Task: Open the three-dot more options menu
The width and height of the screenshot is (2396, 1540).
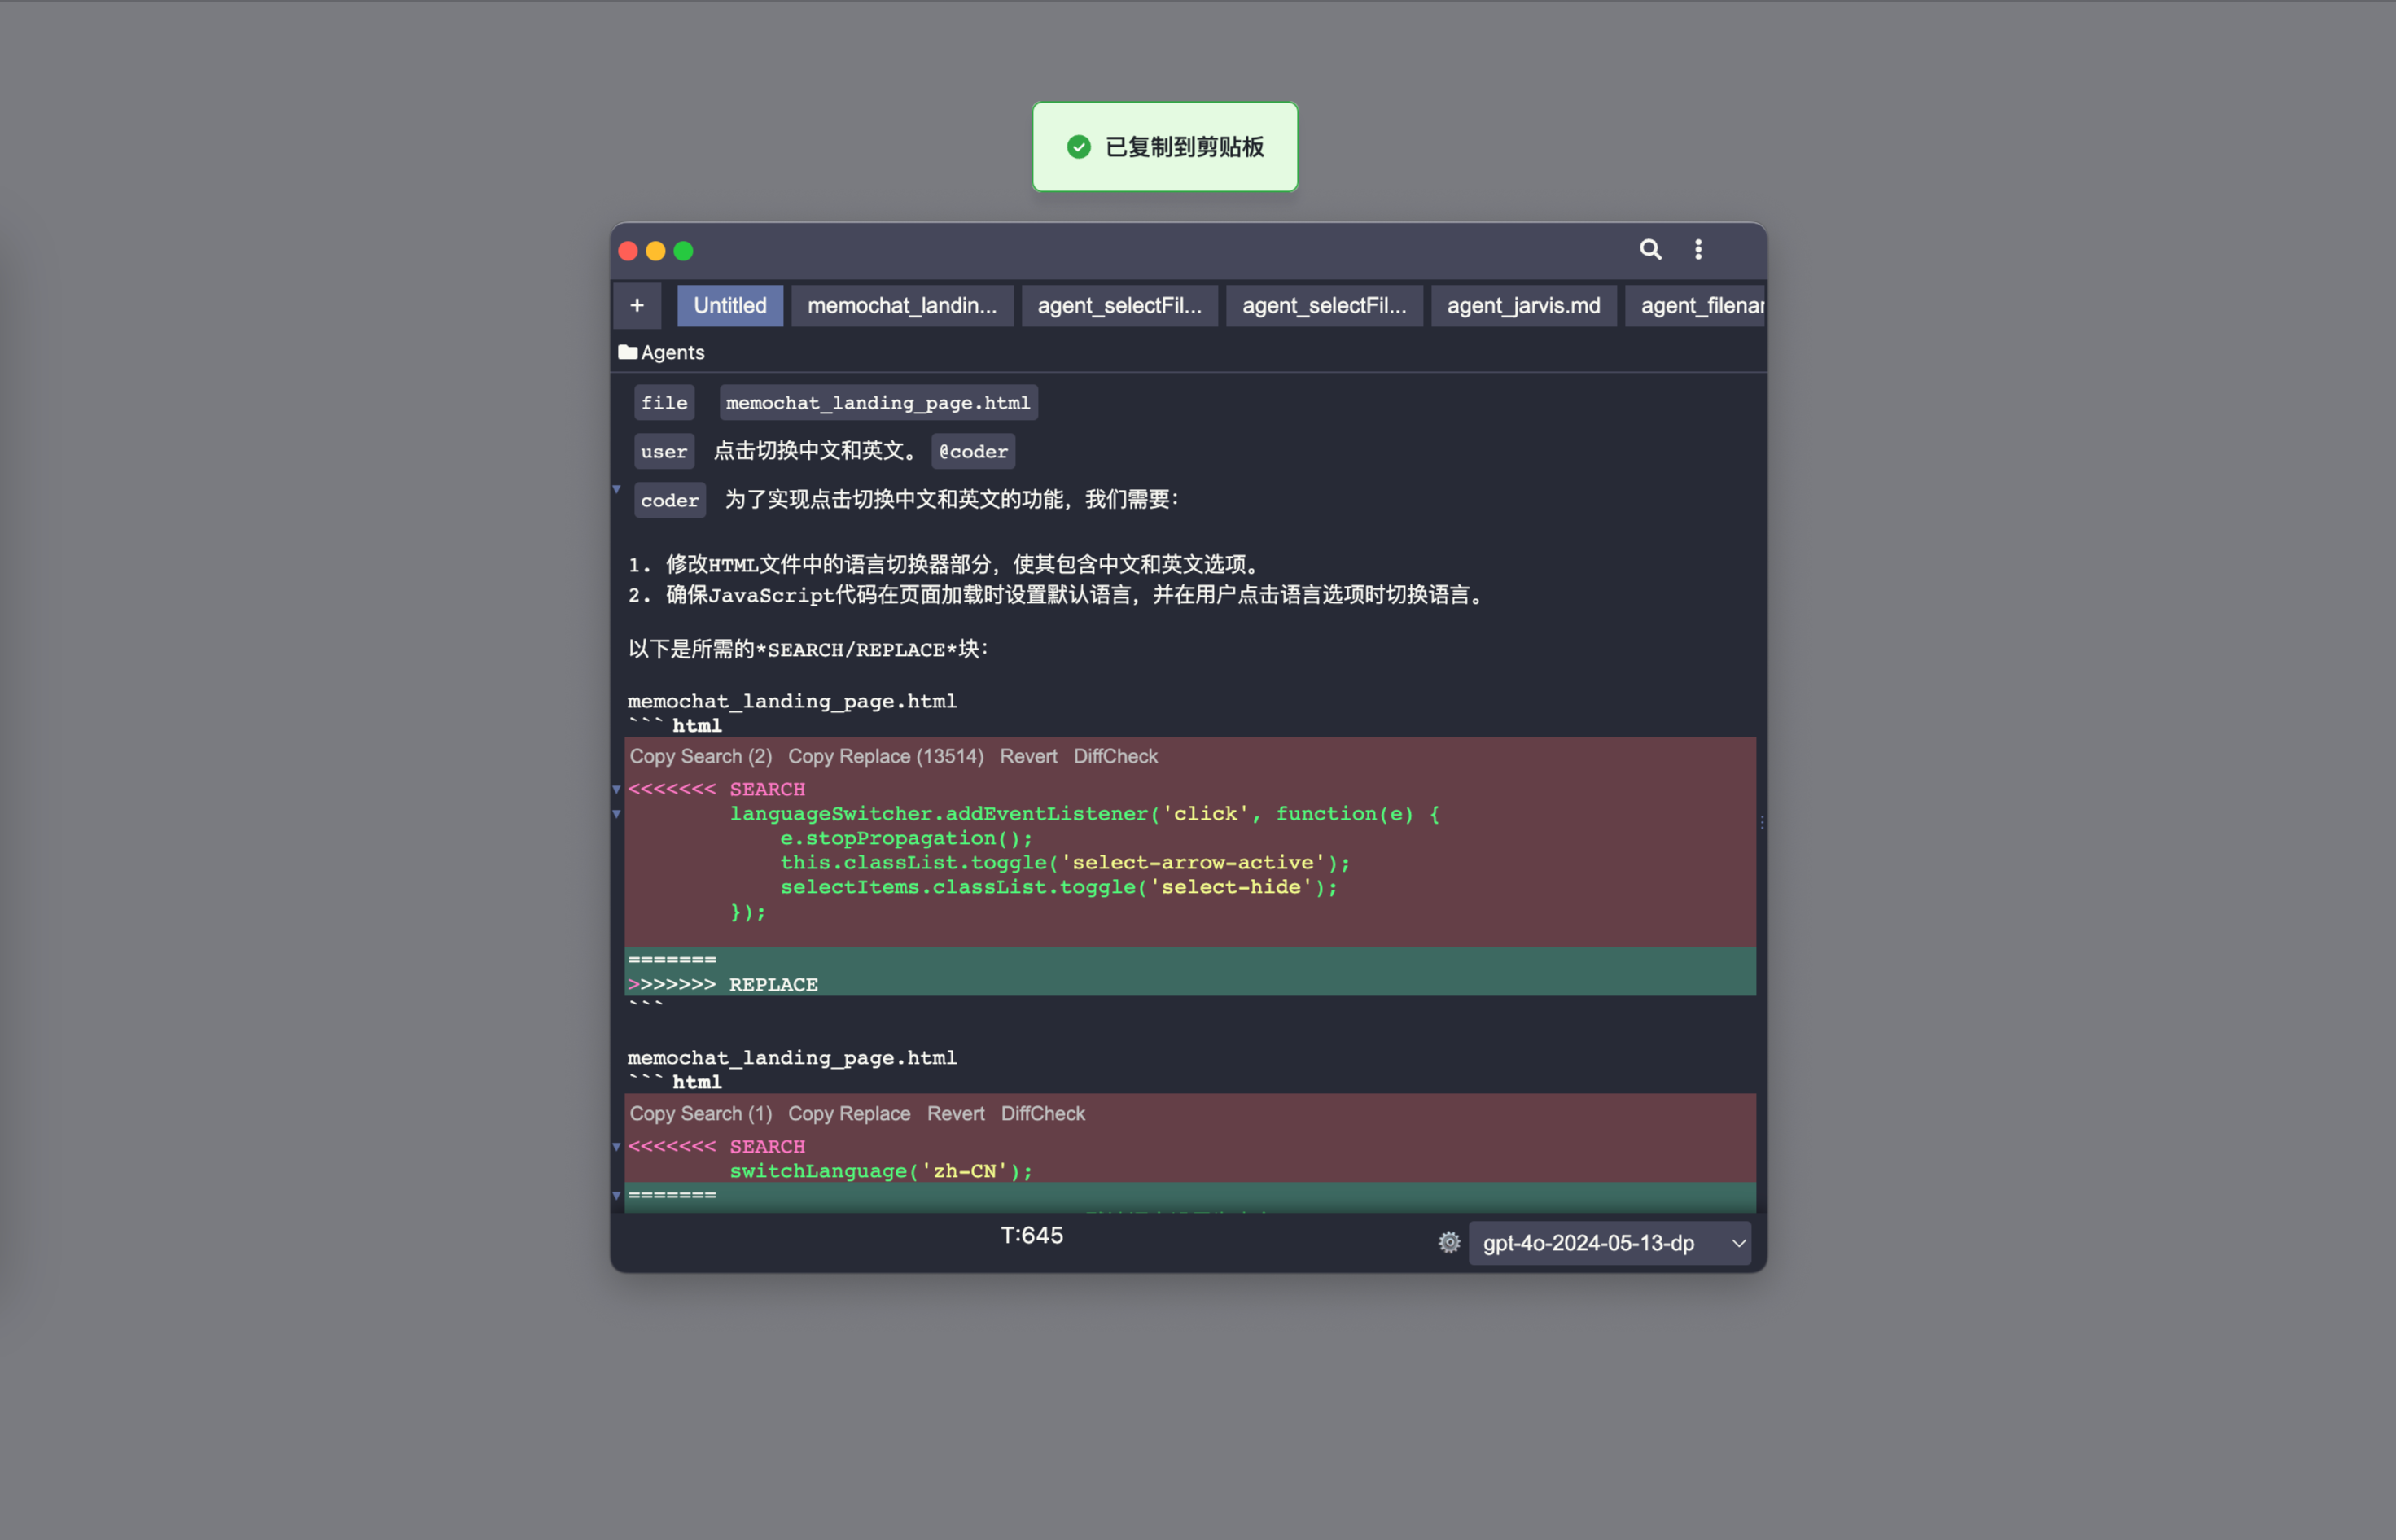Action: click(x=1698, y=249)
